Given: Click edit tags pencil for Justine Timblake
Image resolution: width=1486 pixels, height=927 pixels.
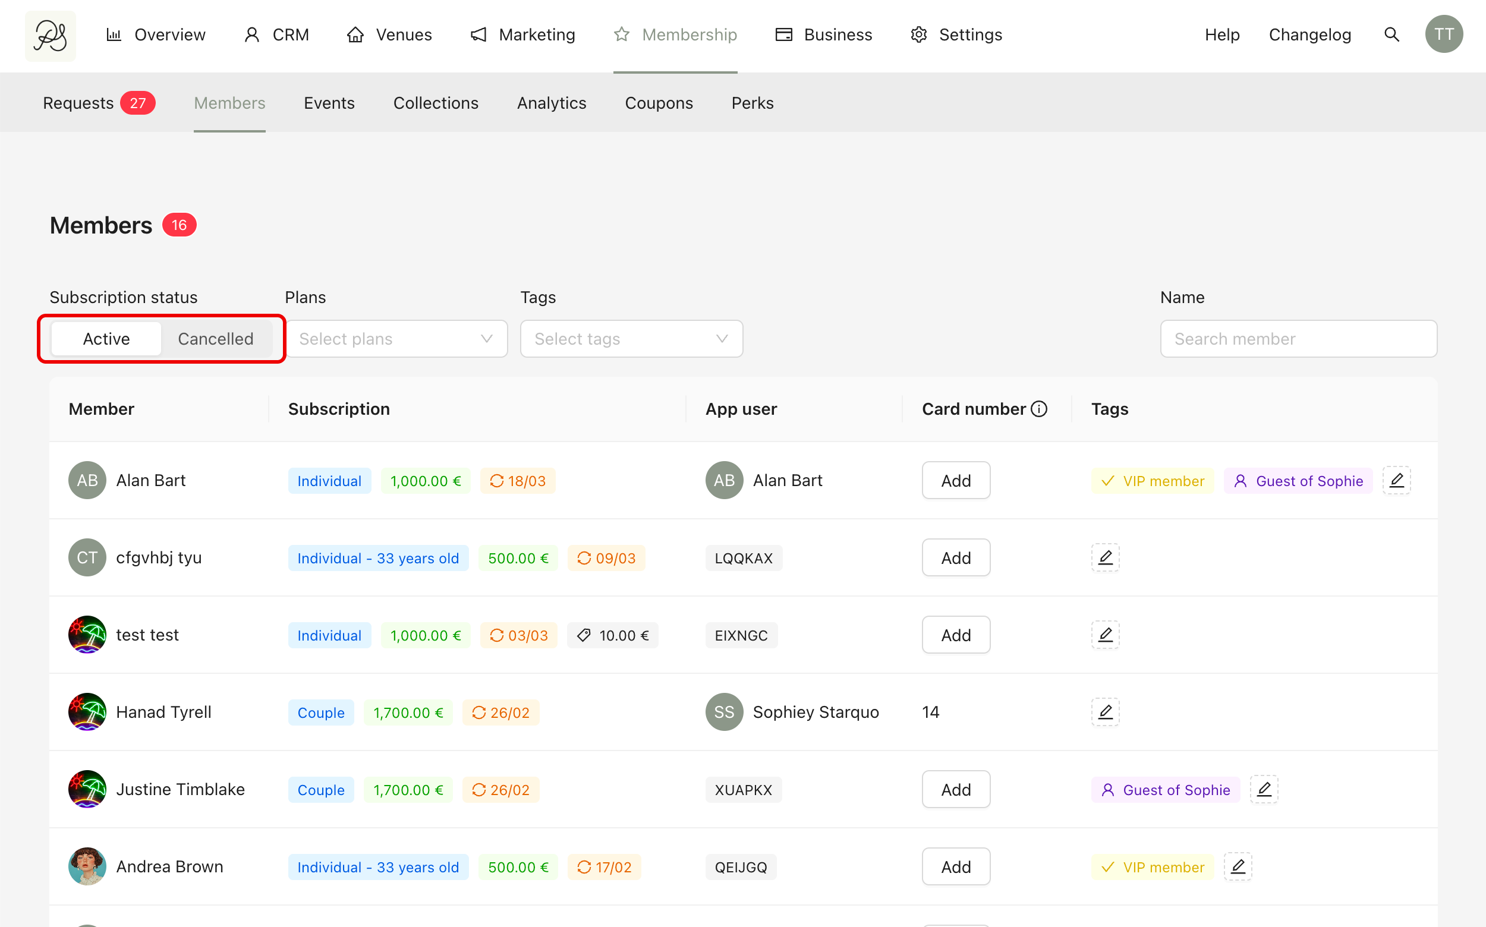Looking at the screenshot, I should coord(1264,789).
